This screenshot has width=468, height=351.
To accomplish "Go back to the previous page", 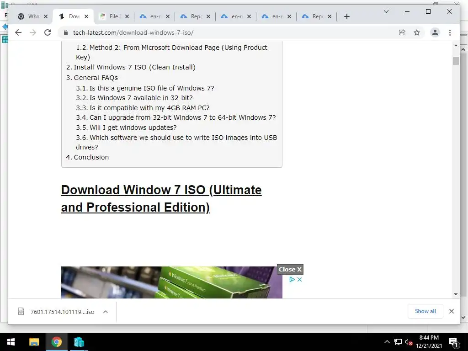I will 18,32.
